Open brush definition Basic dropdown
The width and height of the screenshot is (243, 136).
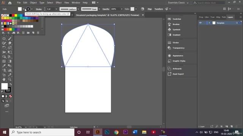99,9
